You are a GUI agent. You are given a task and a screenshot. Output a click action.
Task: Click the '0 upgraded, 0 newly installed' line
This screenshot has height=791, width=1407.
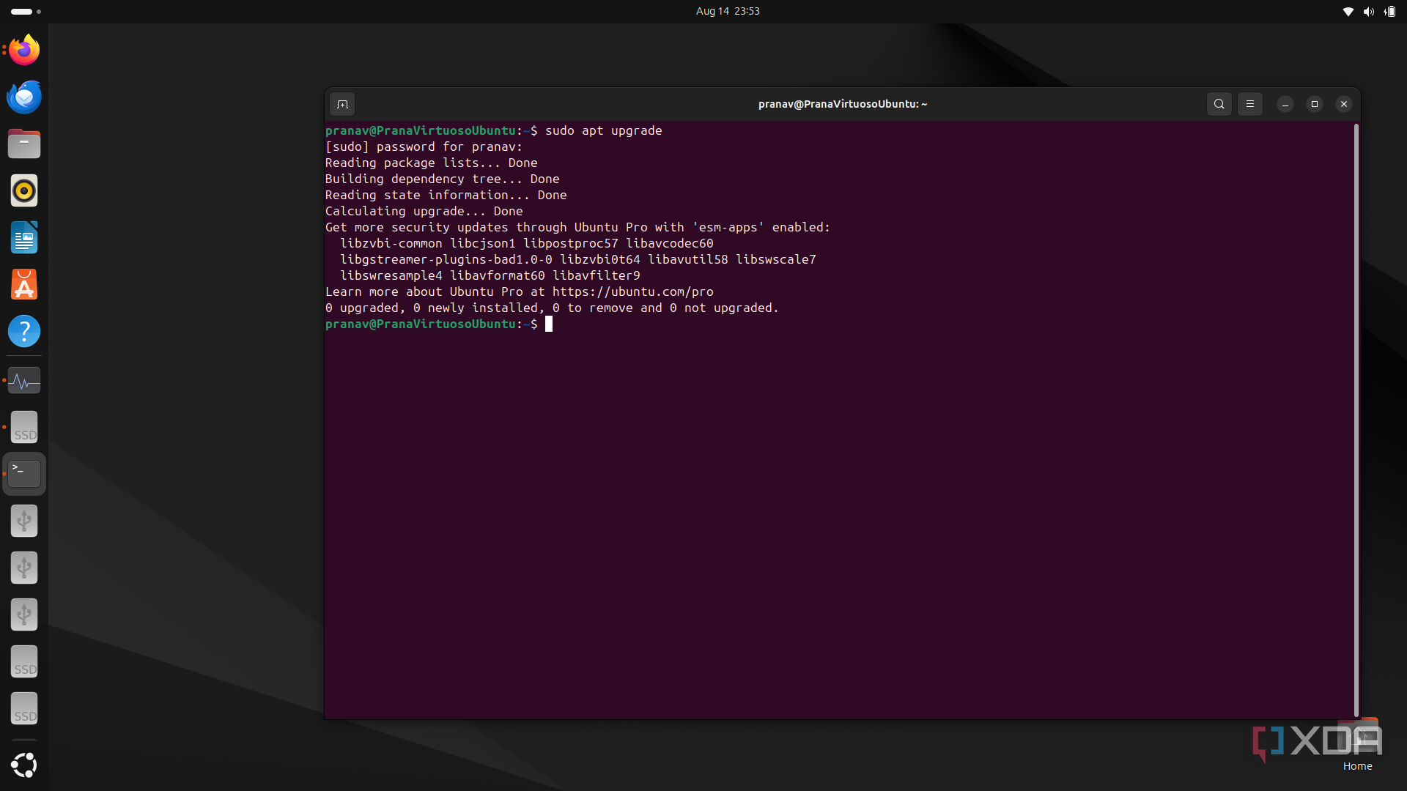552,308
